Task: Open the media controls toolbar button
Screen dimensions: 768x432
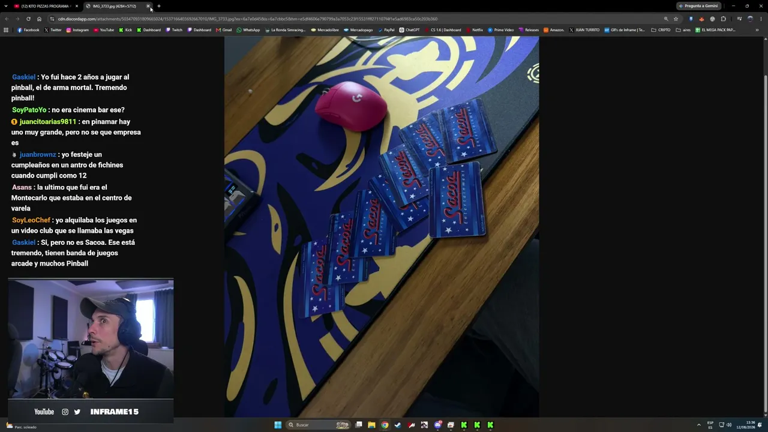Action: 739,19
